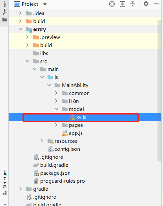This screenshot has height=206, width=163.
Task: Select package.json in the tree
Action: tap(55, 173)
